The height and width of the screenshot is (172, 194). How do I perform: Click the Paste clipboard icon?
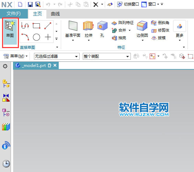[86, 4]
